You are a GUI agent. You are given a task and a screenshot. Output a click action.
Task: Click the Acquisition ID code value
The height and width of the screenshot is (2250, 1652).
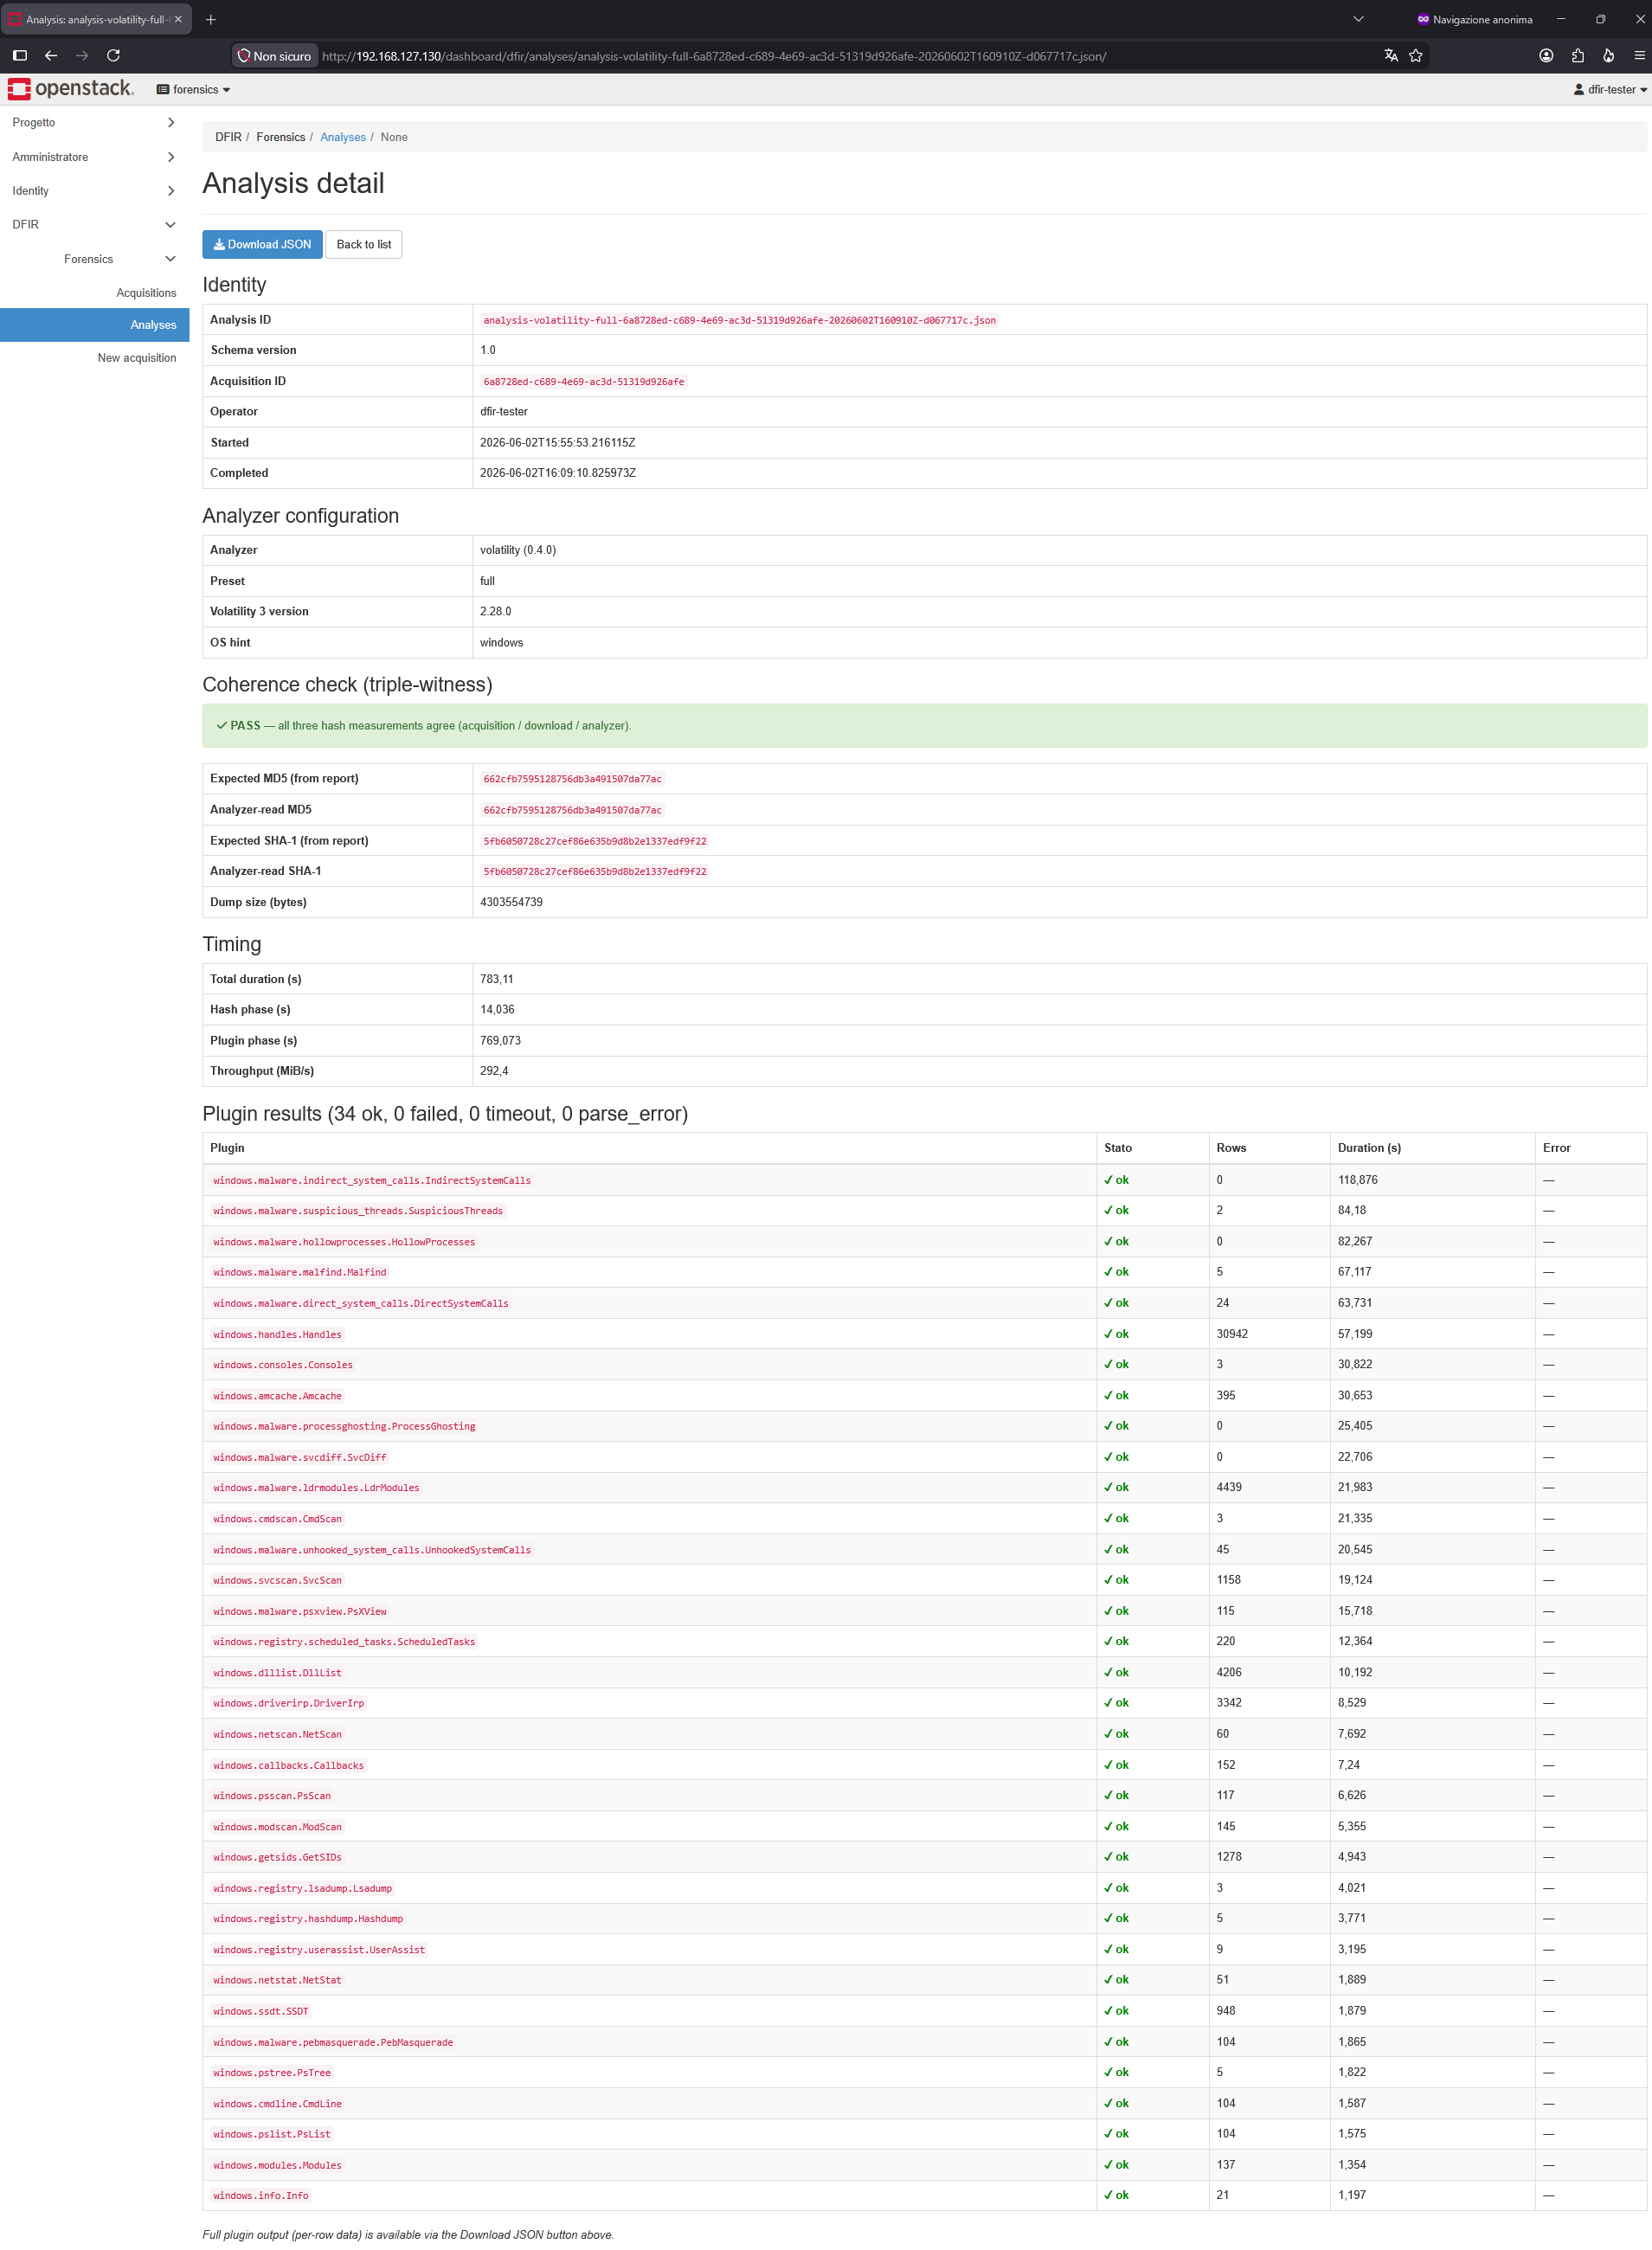[x=584, y=382]
